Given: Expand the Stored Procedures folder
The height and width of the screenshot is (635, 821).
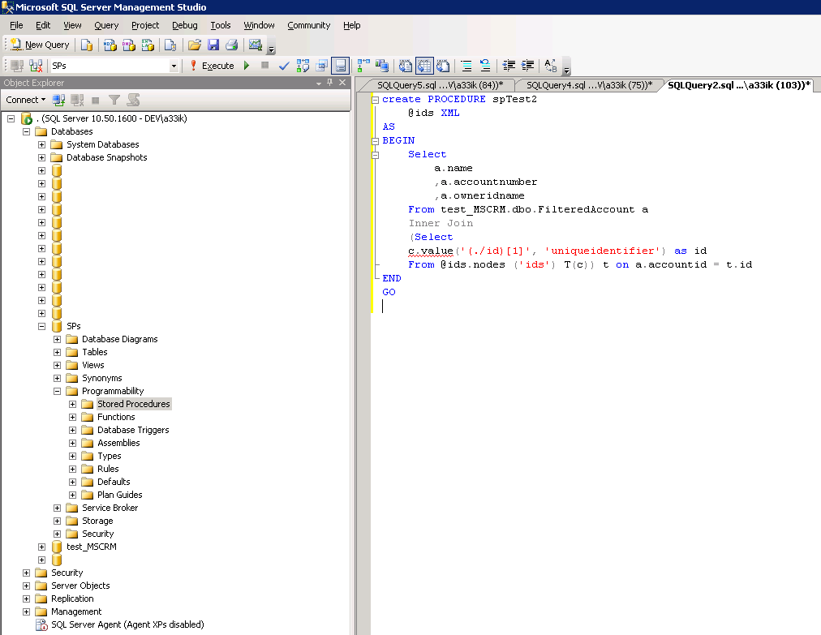Looking at the screenshot, I should [73, 404].
